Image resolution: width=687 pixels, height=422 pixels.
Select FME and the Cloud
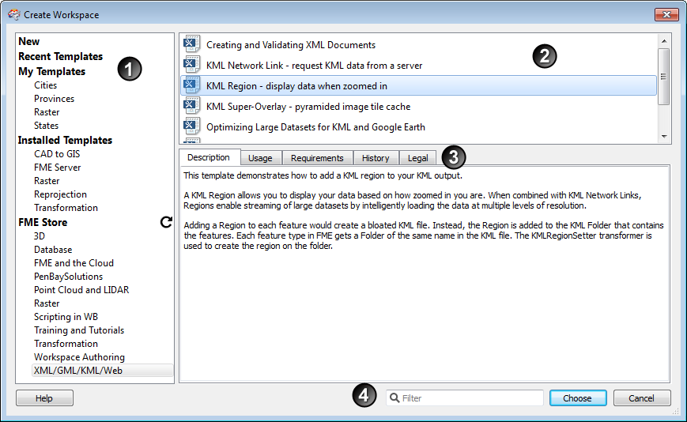click(x=74, y=263)
